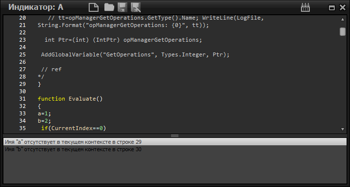
Task: Open a script using the folder icon
Action: [x=109, y=7]
